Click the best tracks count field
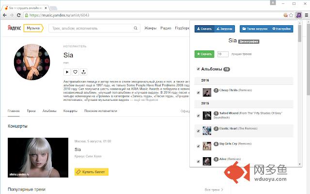This screenshot has height=194, width=310. (x=223, y=54)
